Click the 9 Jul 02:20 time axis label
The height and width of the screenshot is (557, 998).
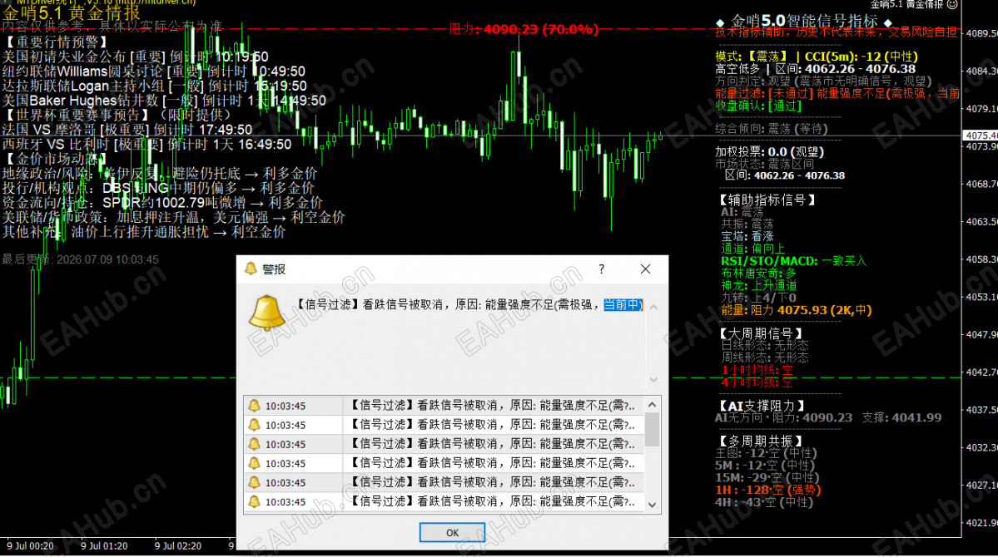[x=177, y=546]
